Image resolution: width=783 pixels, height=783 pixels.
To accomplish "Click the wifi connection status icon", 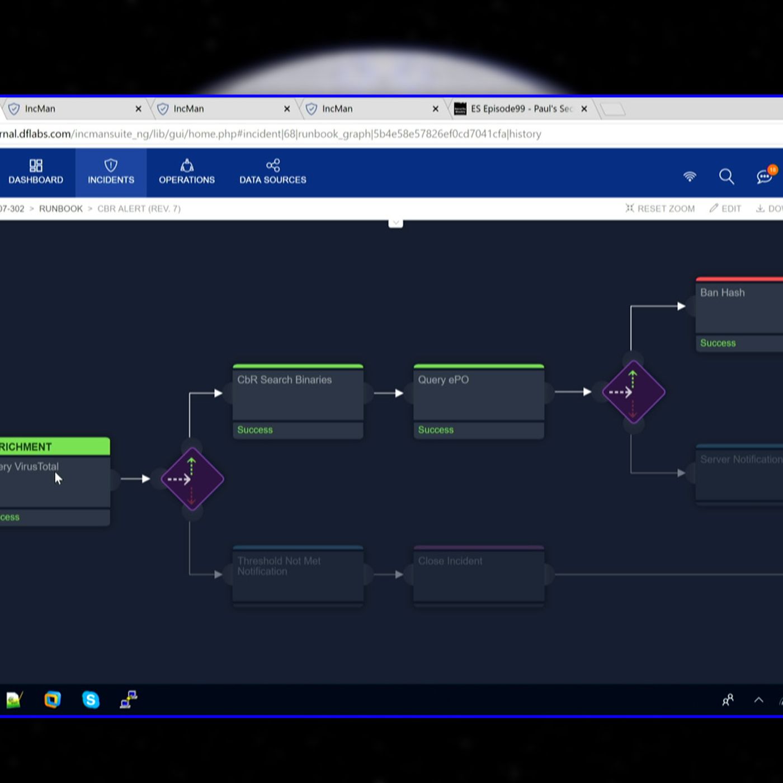I will pyautogui.click(x=690, y=177).
